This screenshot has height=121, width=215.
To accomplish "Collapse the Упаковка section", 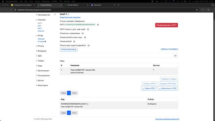I will click(x=41, y=20).
